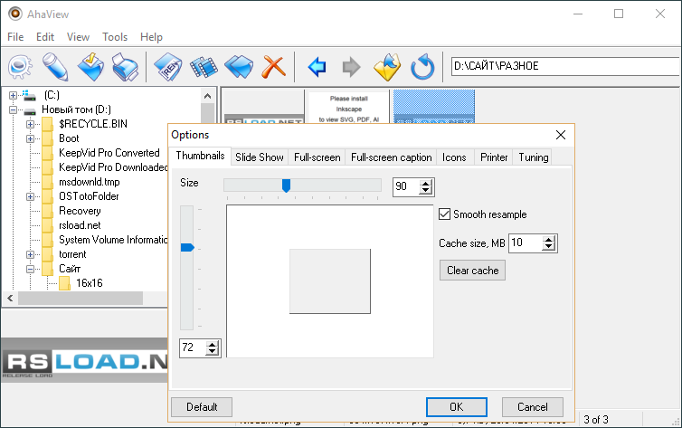Click the refresh circular arrow icon
The height and width of the screenshot is (428, 682).
pyautogui.click(x=422, y=67)
